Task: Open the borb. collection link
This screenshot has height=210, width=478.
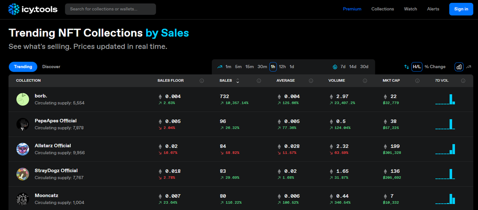Action: (41, 96)
